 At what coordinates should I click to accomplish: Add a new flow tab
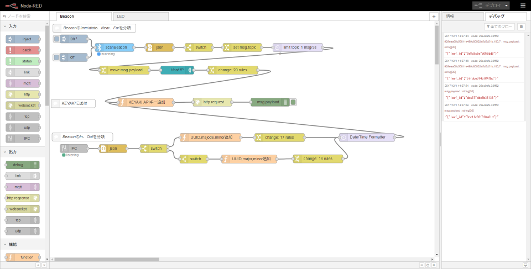coord(434,17)
